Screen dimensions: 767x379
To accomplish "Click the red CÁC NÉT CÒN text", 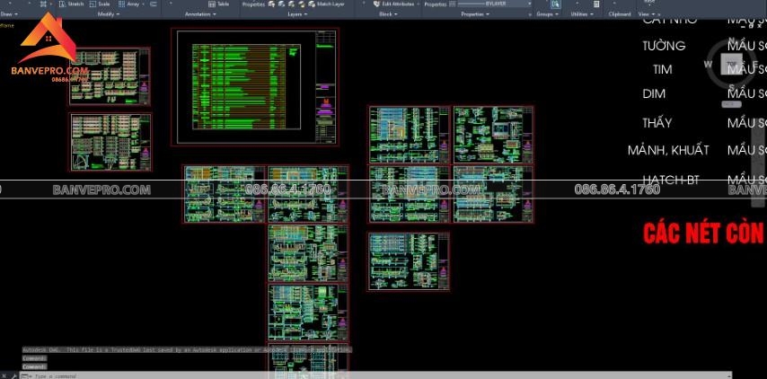I will [705, 234].
